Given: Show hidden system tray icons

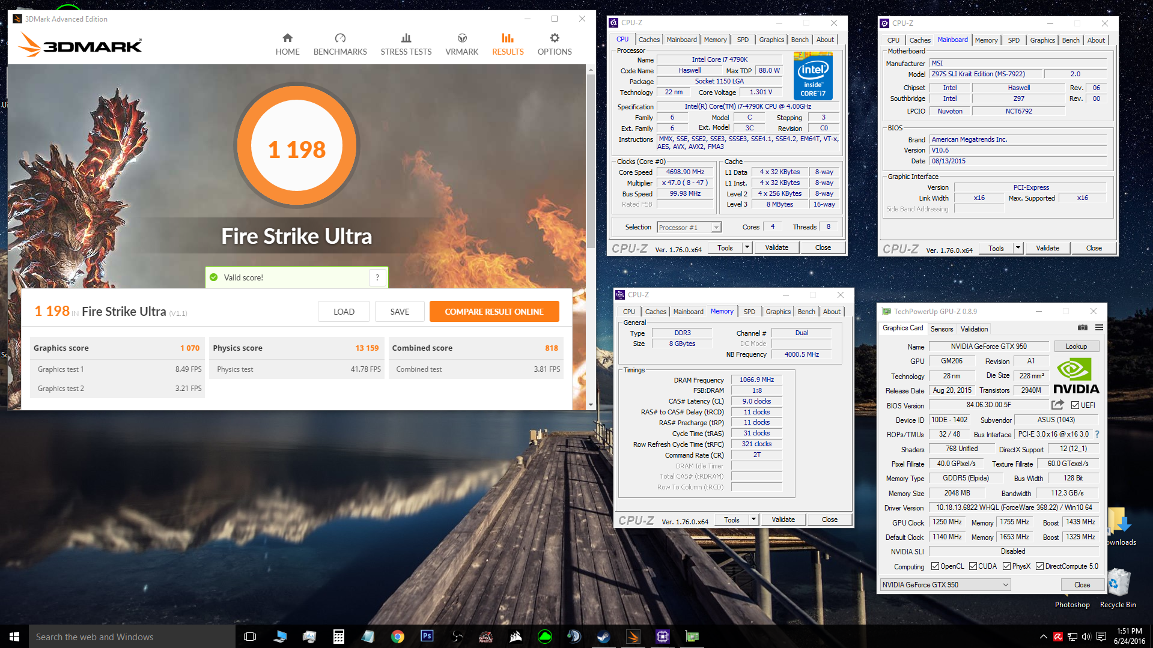Looking at the screenshot, I should (x=1043, y=637).
